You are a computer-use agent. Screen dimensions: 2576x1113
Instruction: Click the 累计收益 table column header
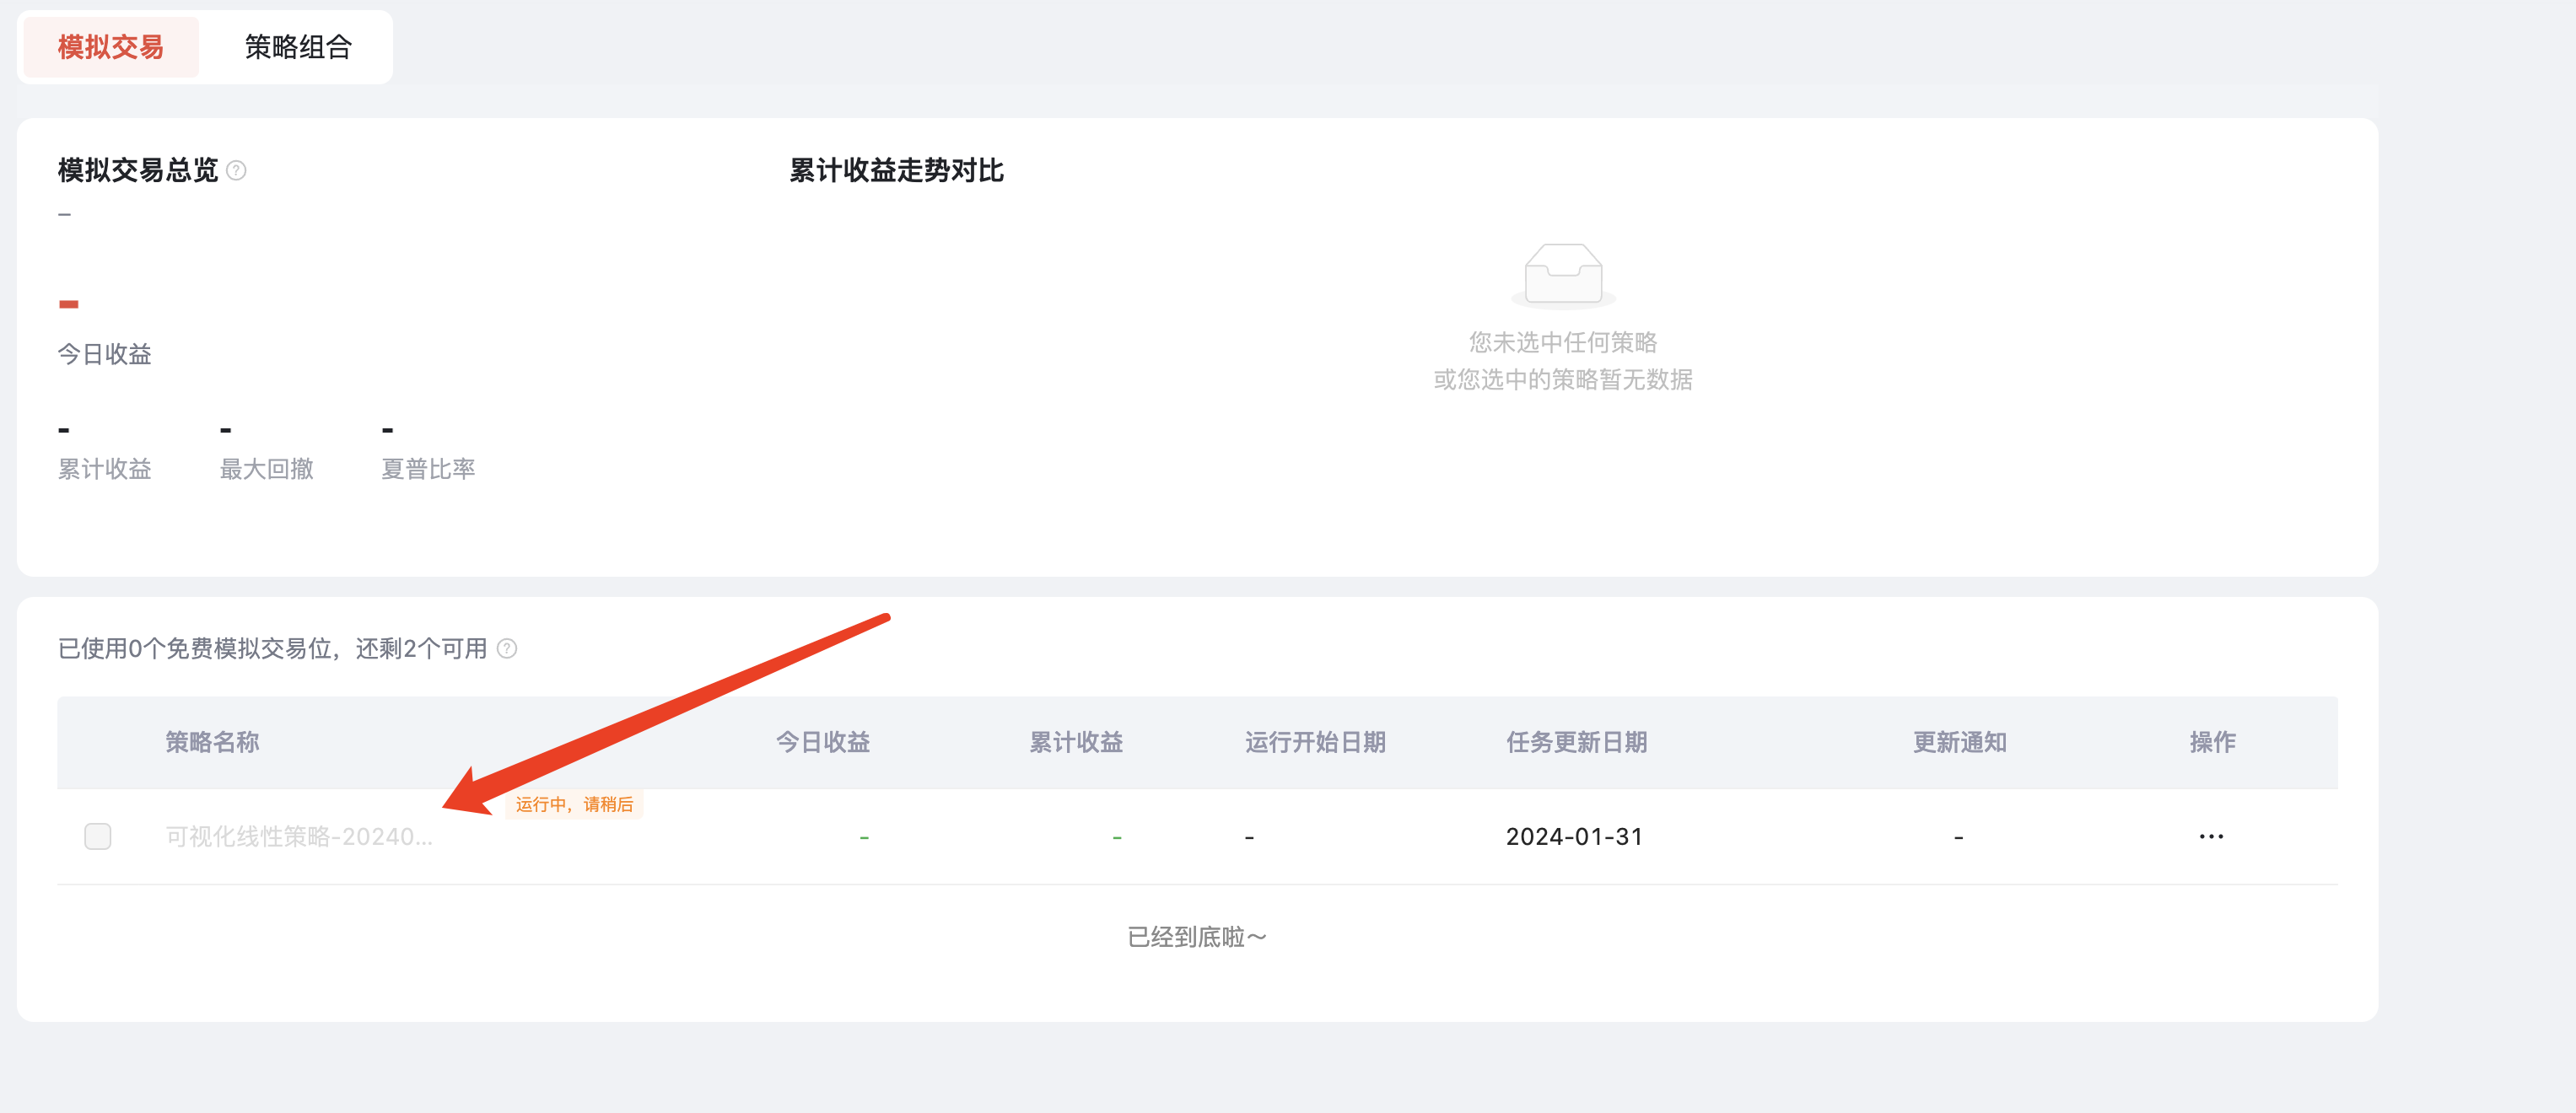pyautogui.click(x=1076, y=742)
